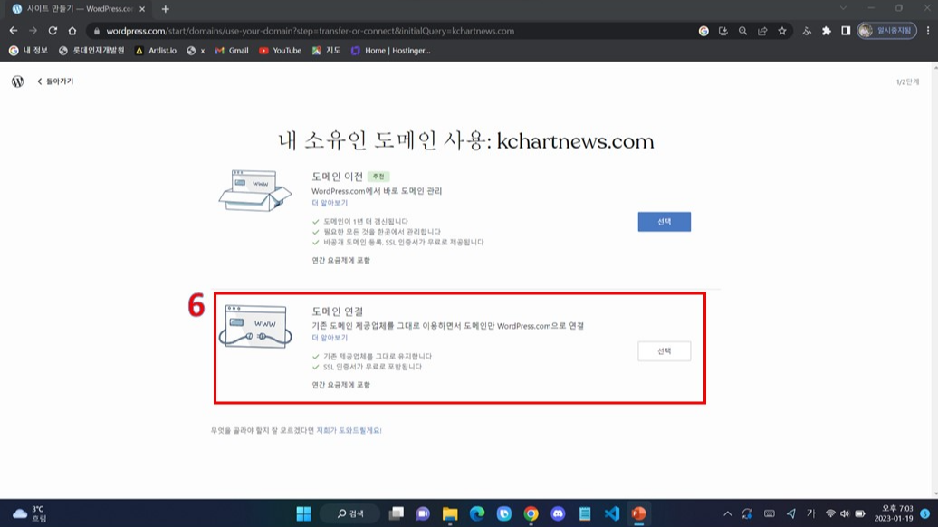Select the 도메인 이전 option button
The height and width of the screenshot is (527, 938).
pyautogui.click(x=664, y=221)
